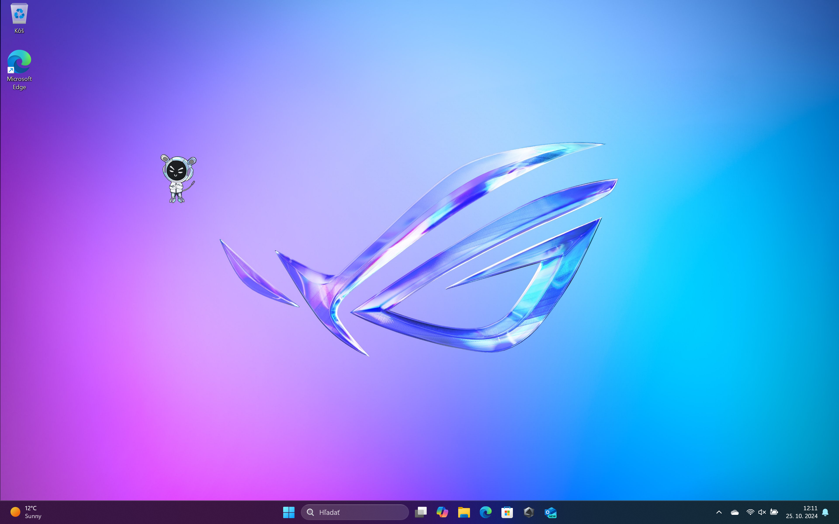This screenshot has width=839, height=524.
Task: Launch Copilot from the taskbar
Action: [x=442, y=512]
